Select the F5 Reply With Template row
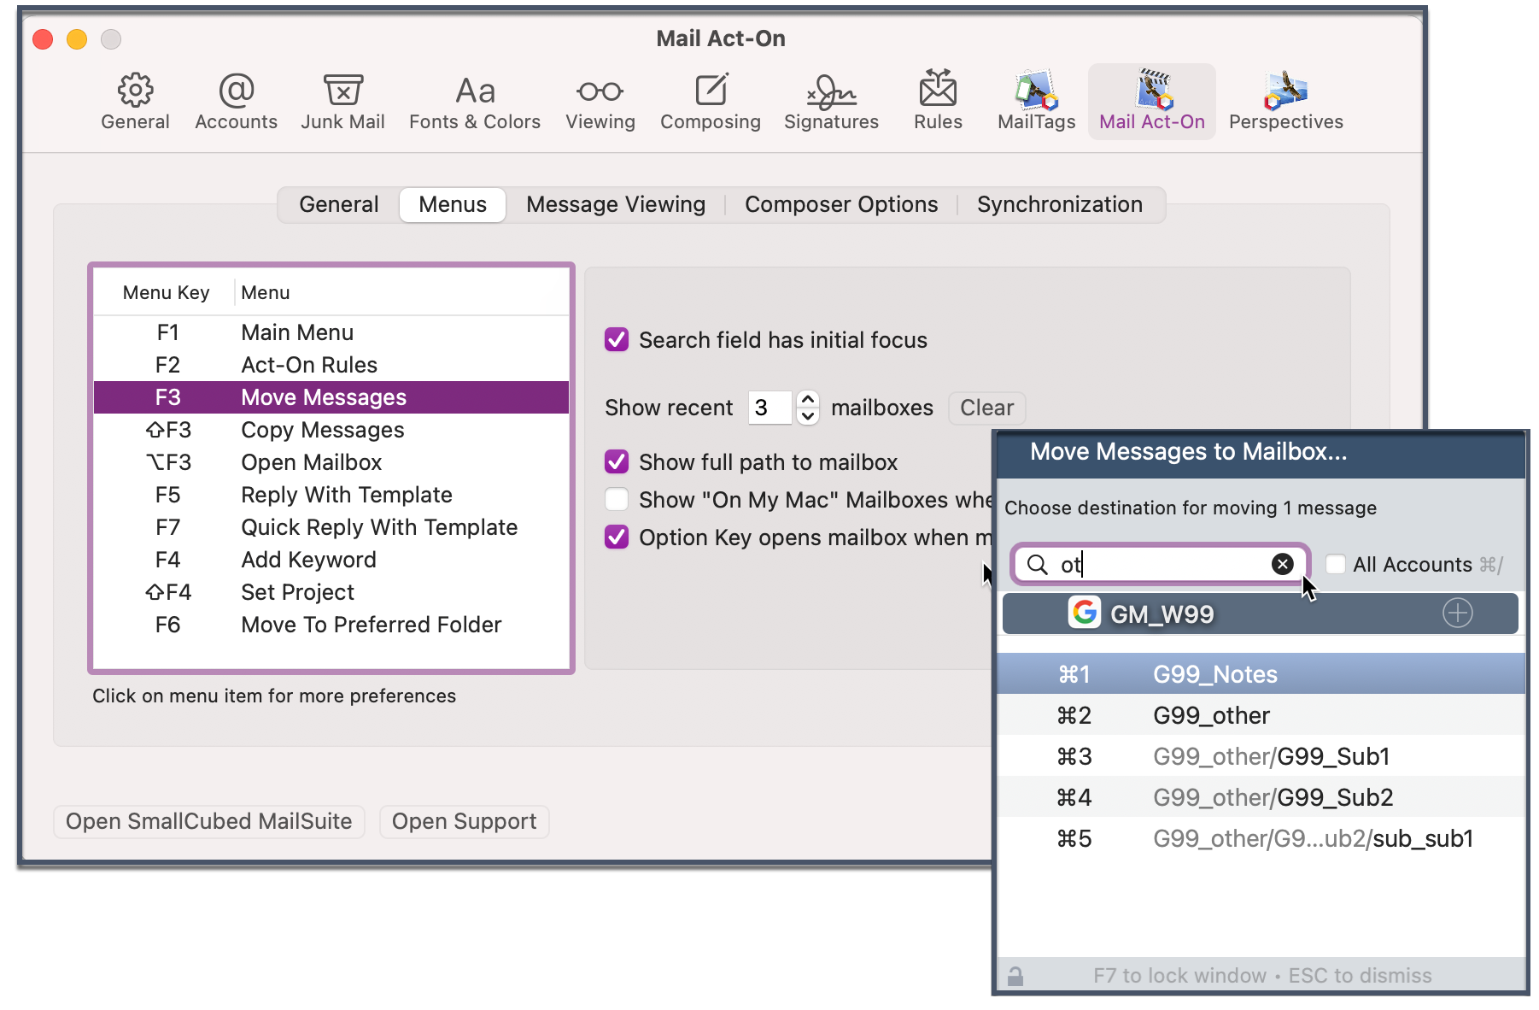 click(331, 495)
